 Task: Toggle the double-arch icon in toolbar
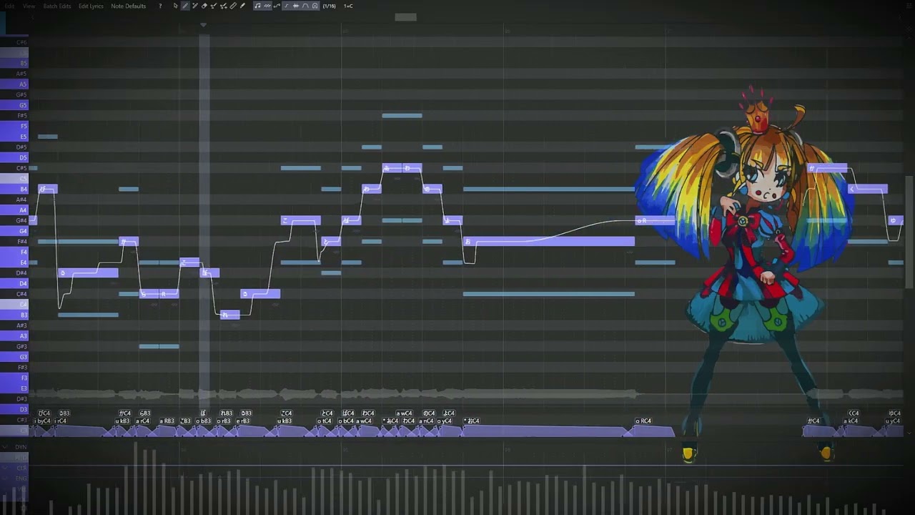315,6
